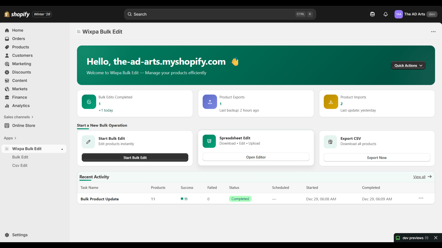
Task: Click the Last update: yesterday text
Action: point(358,110)
